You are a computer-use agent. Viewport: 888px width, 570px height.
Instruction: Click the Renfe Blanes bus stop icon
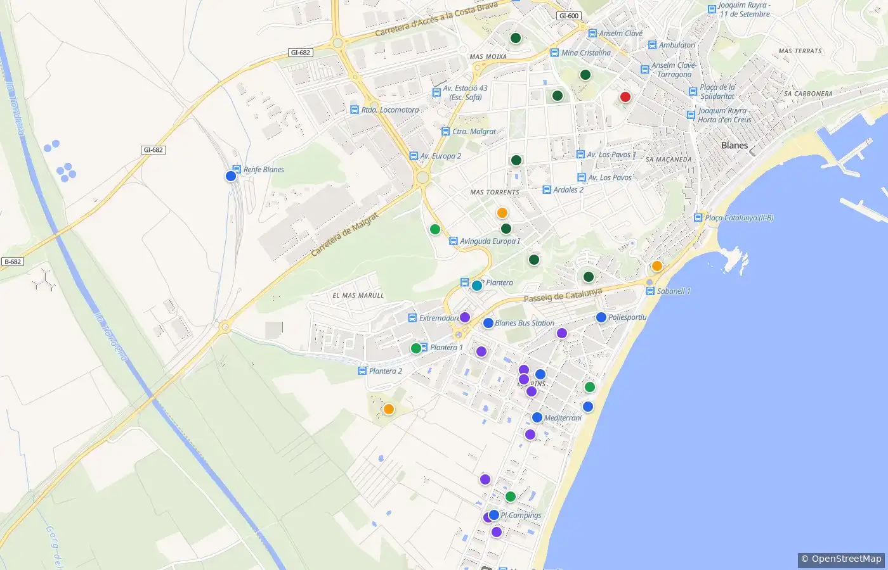point(237,169)
